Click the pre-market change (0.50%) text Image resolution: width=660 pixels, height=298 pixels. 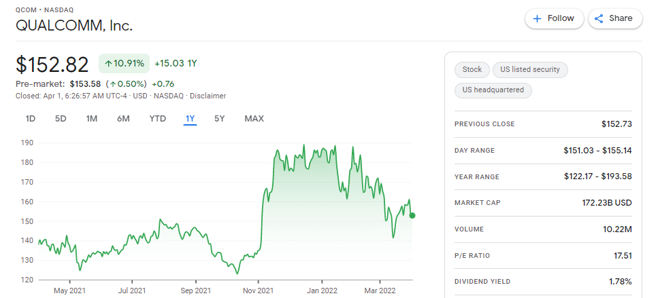click(x=127, y=83)
